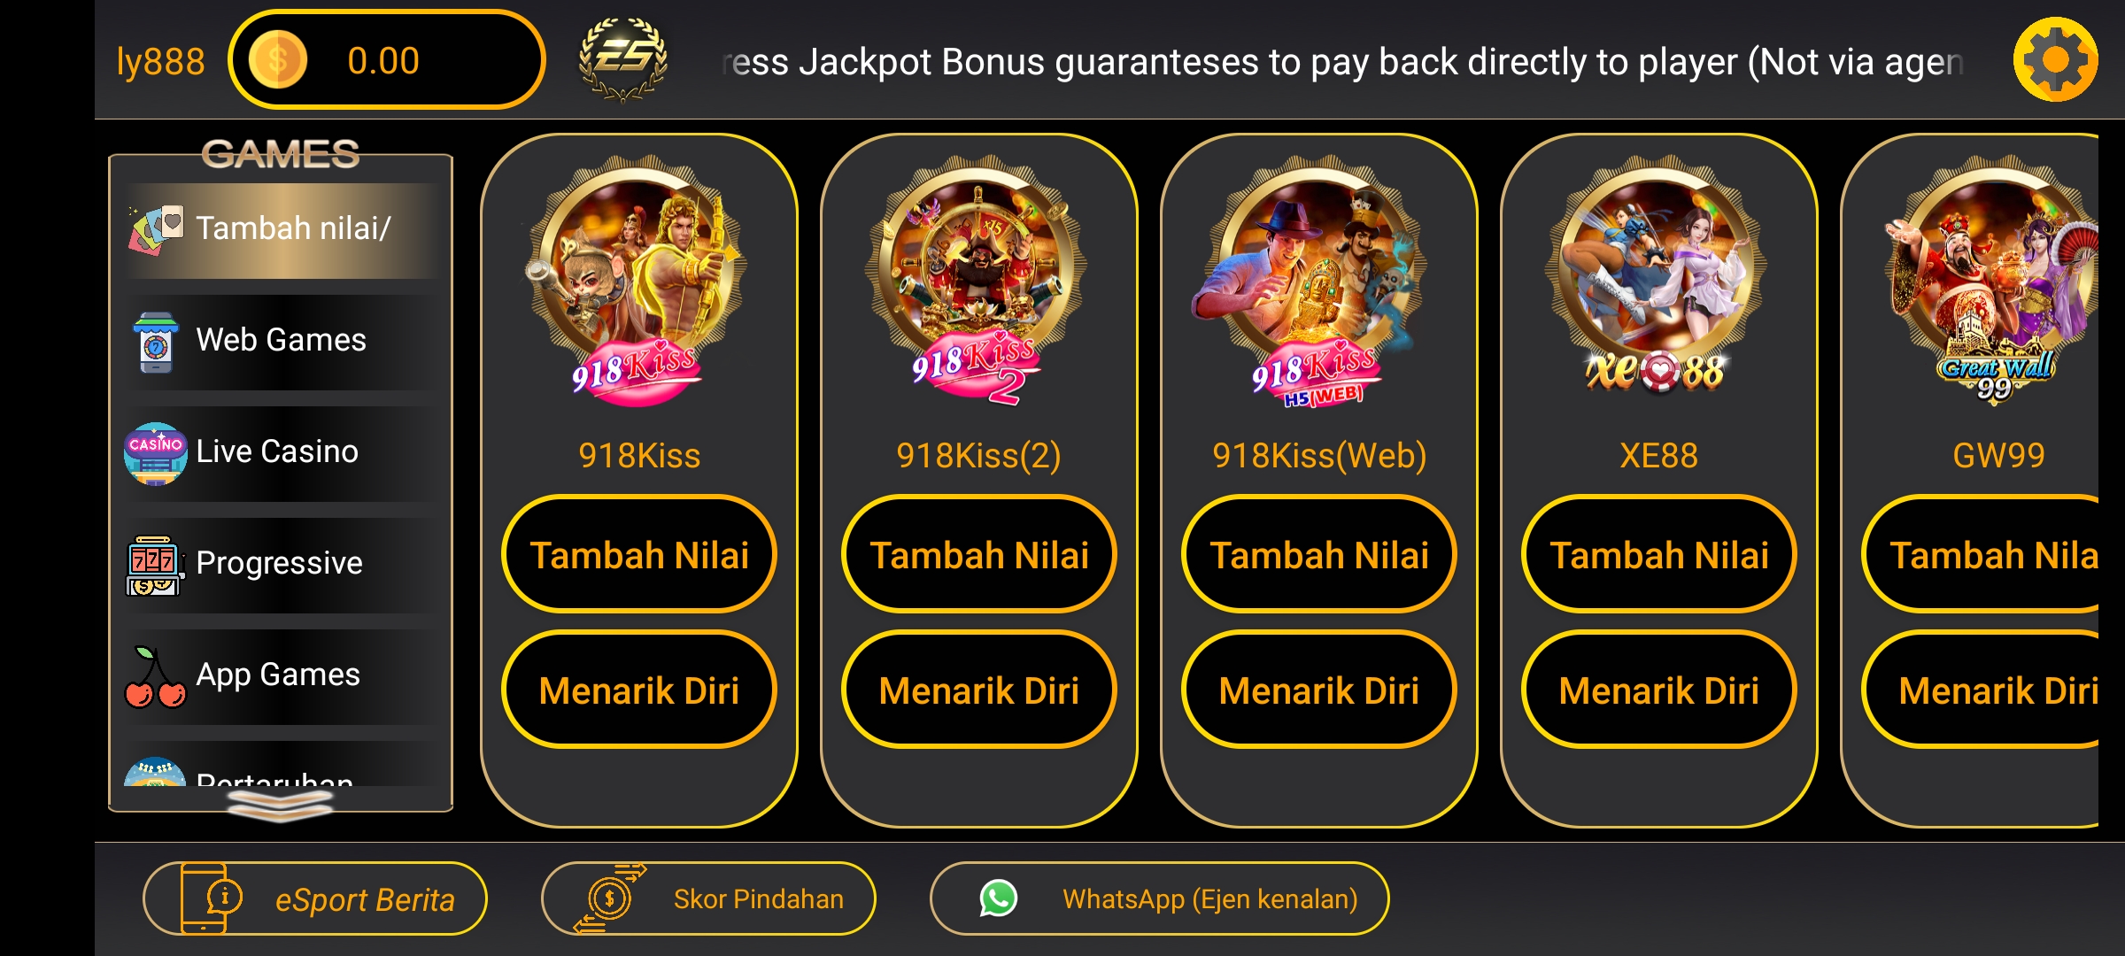Open the GW99 Great Wall game icon

pyautogui.click(x=1992, y=281)
